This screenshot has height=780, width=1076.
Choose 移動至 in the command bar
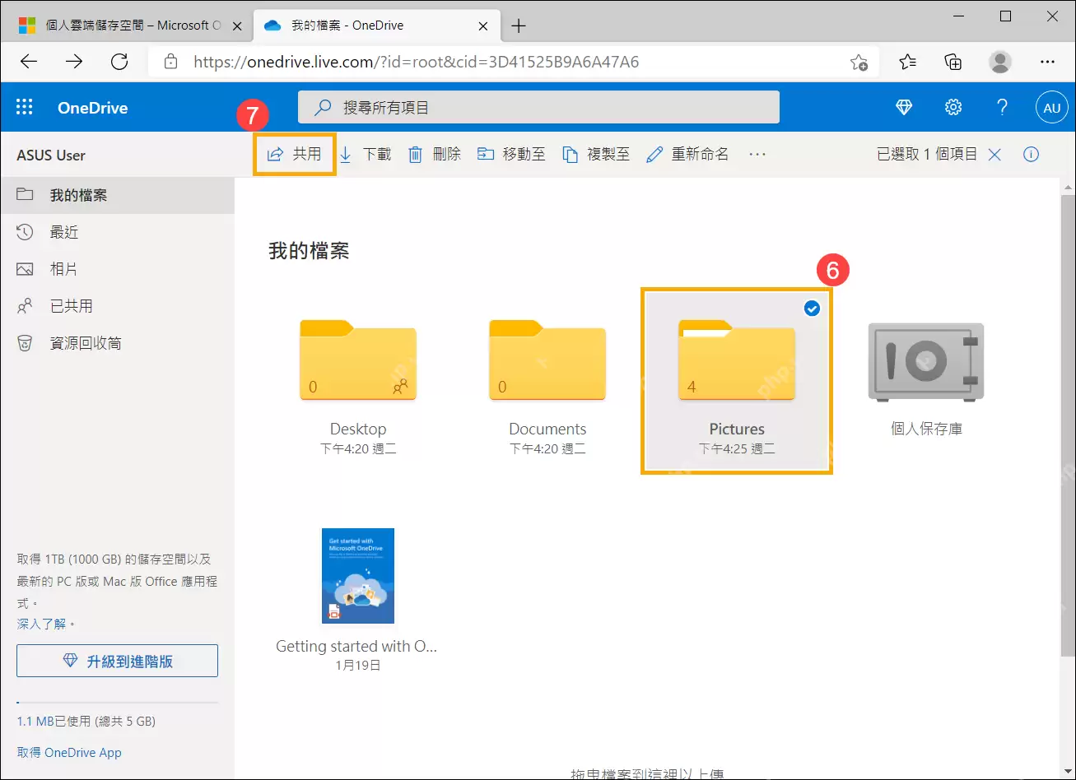511,154
